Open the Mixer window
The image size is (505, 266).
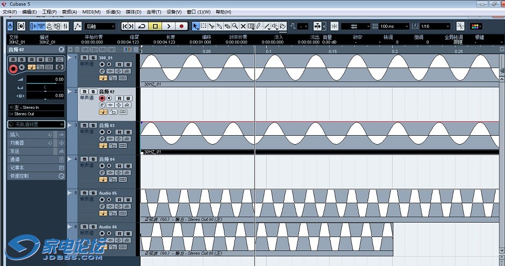coord(65,26)
